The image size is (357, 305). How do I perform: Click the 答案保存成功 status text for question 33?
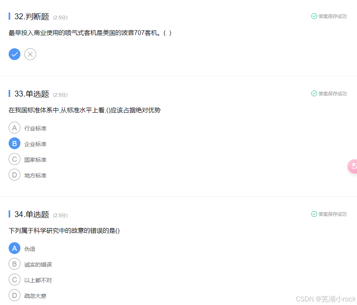coord(332,93)
